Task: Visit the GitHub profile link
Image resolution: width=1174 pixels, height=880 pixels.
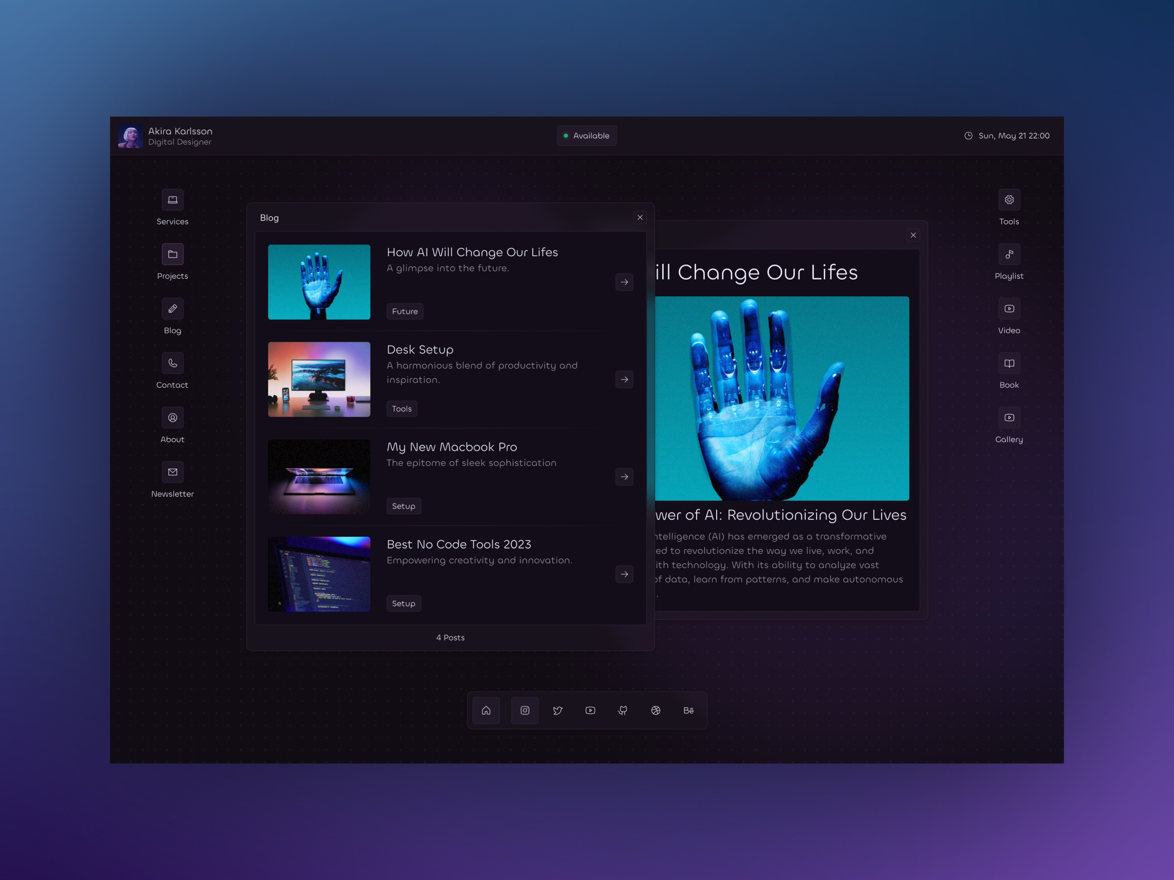Action: pos(623,710)
